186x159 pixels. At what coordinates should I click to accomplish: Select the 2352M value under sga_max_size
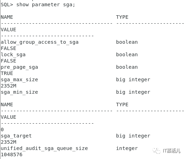(8, 86)
